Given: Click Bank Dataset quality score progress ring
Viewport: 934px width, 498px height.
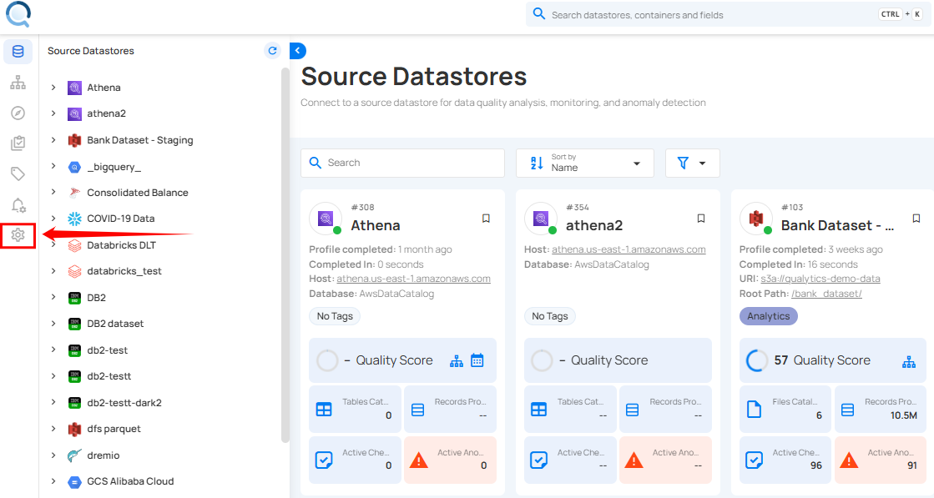Looking at the screenshot, I should (756, 360).
